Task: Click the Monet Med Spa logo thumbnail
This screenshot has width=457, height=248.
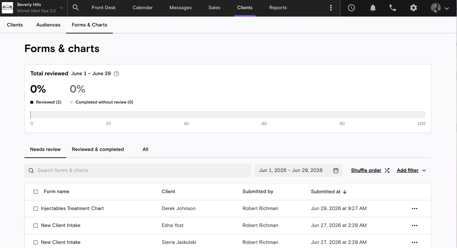Action: pos(8,7)
